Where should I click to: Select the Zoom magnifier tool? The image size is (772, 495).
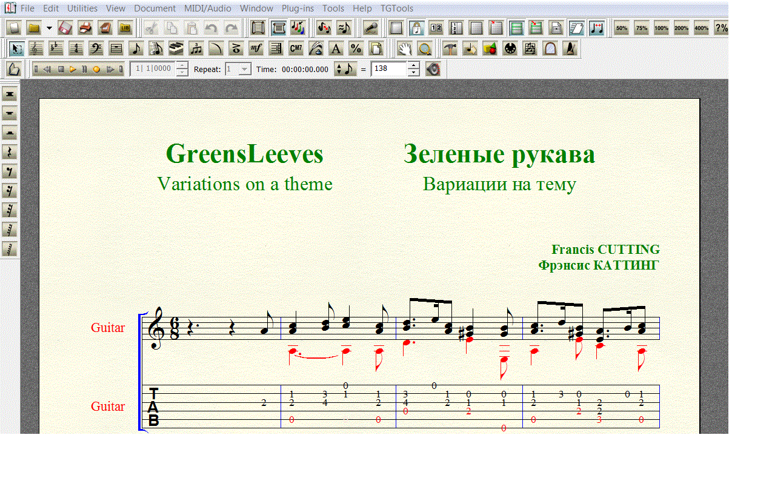pos(425,48)
